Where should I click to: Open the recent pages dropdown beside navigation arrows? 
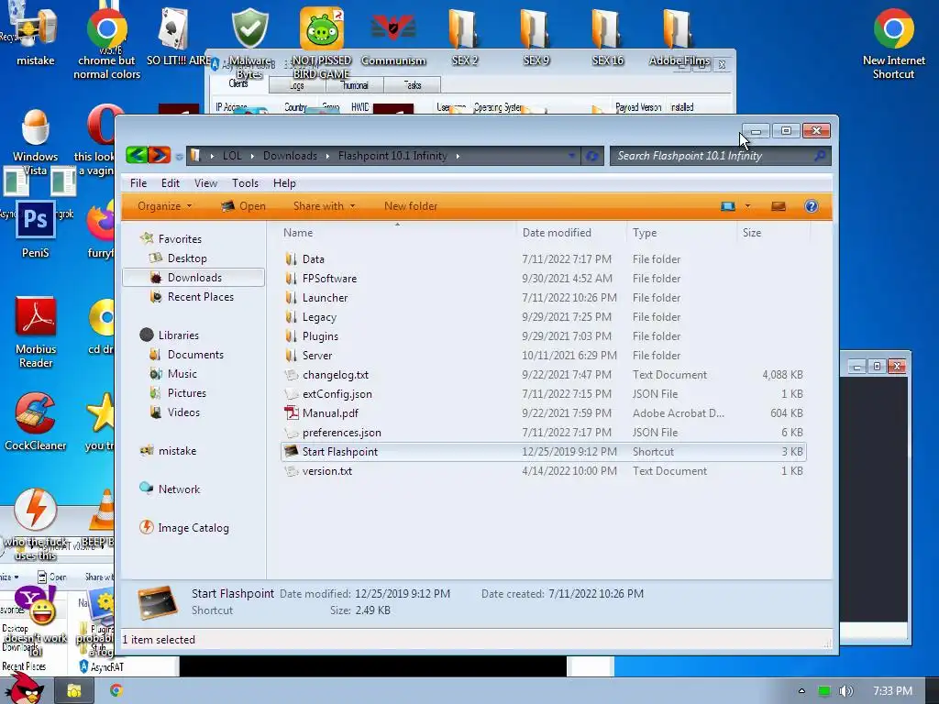(179, 156)
